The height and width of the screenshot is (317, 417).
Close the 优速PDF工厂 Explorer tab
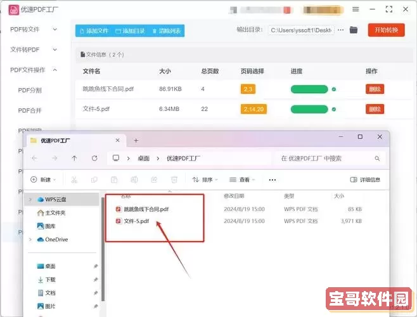[117, 140]
